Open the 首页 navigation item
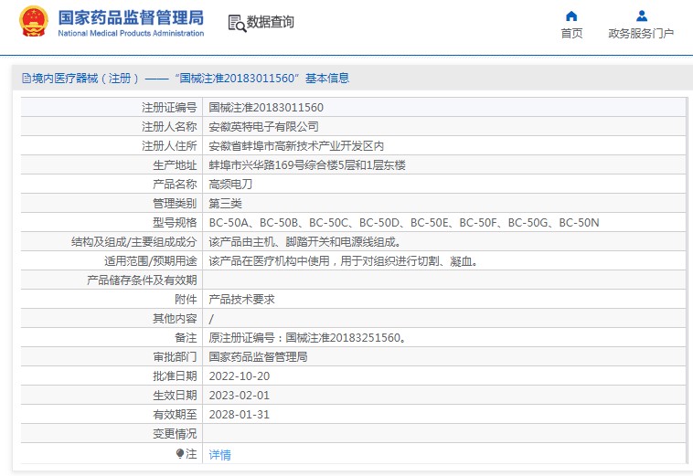 pos(571,33)
